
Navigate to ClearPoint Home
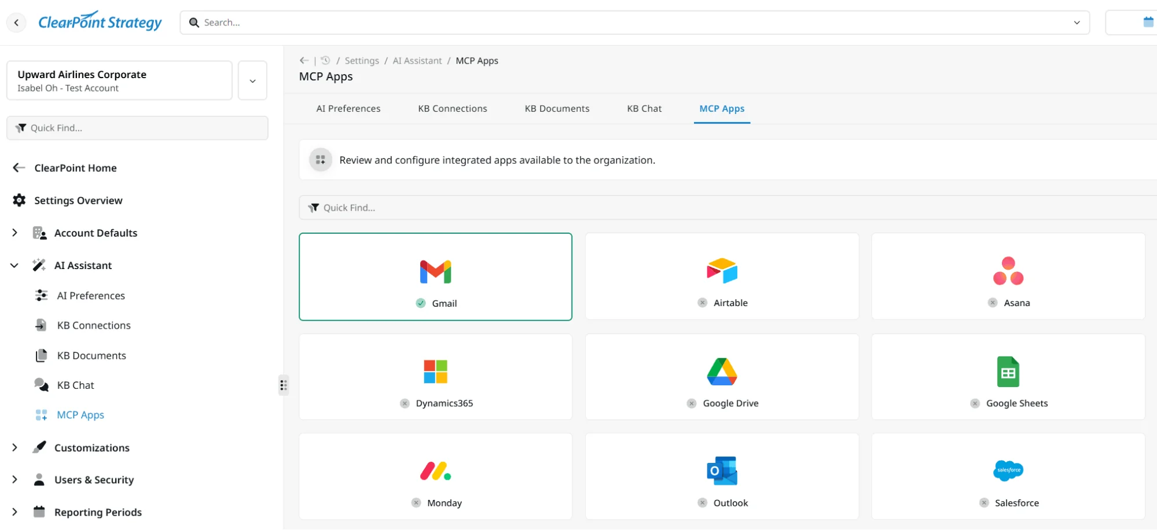(74, 168)
